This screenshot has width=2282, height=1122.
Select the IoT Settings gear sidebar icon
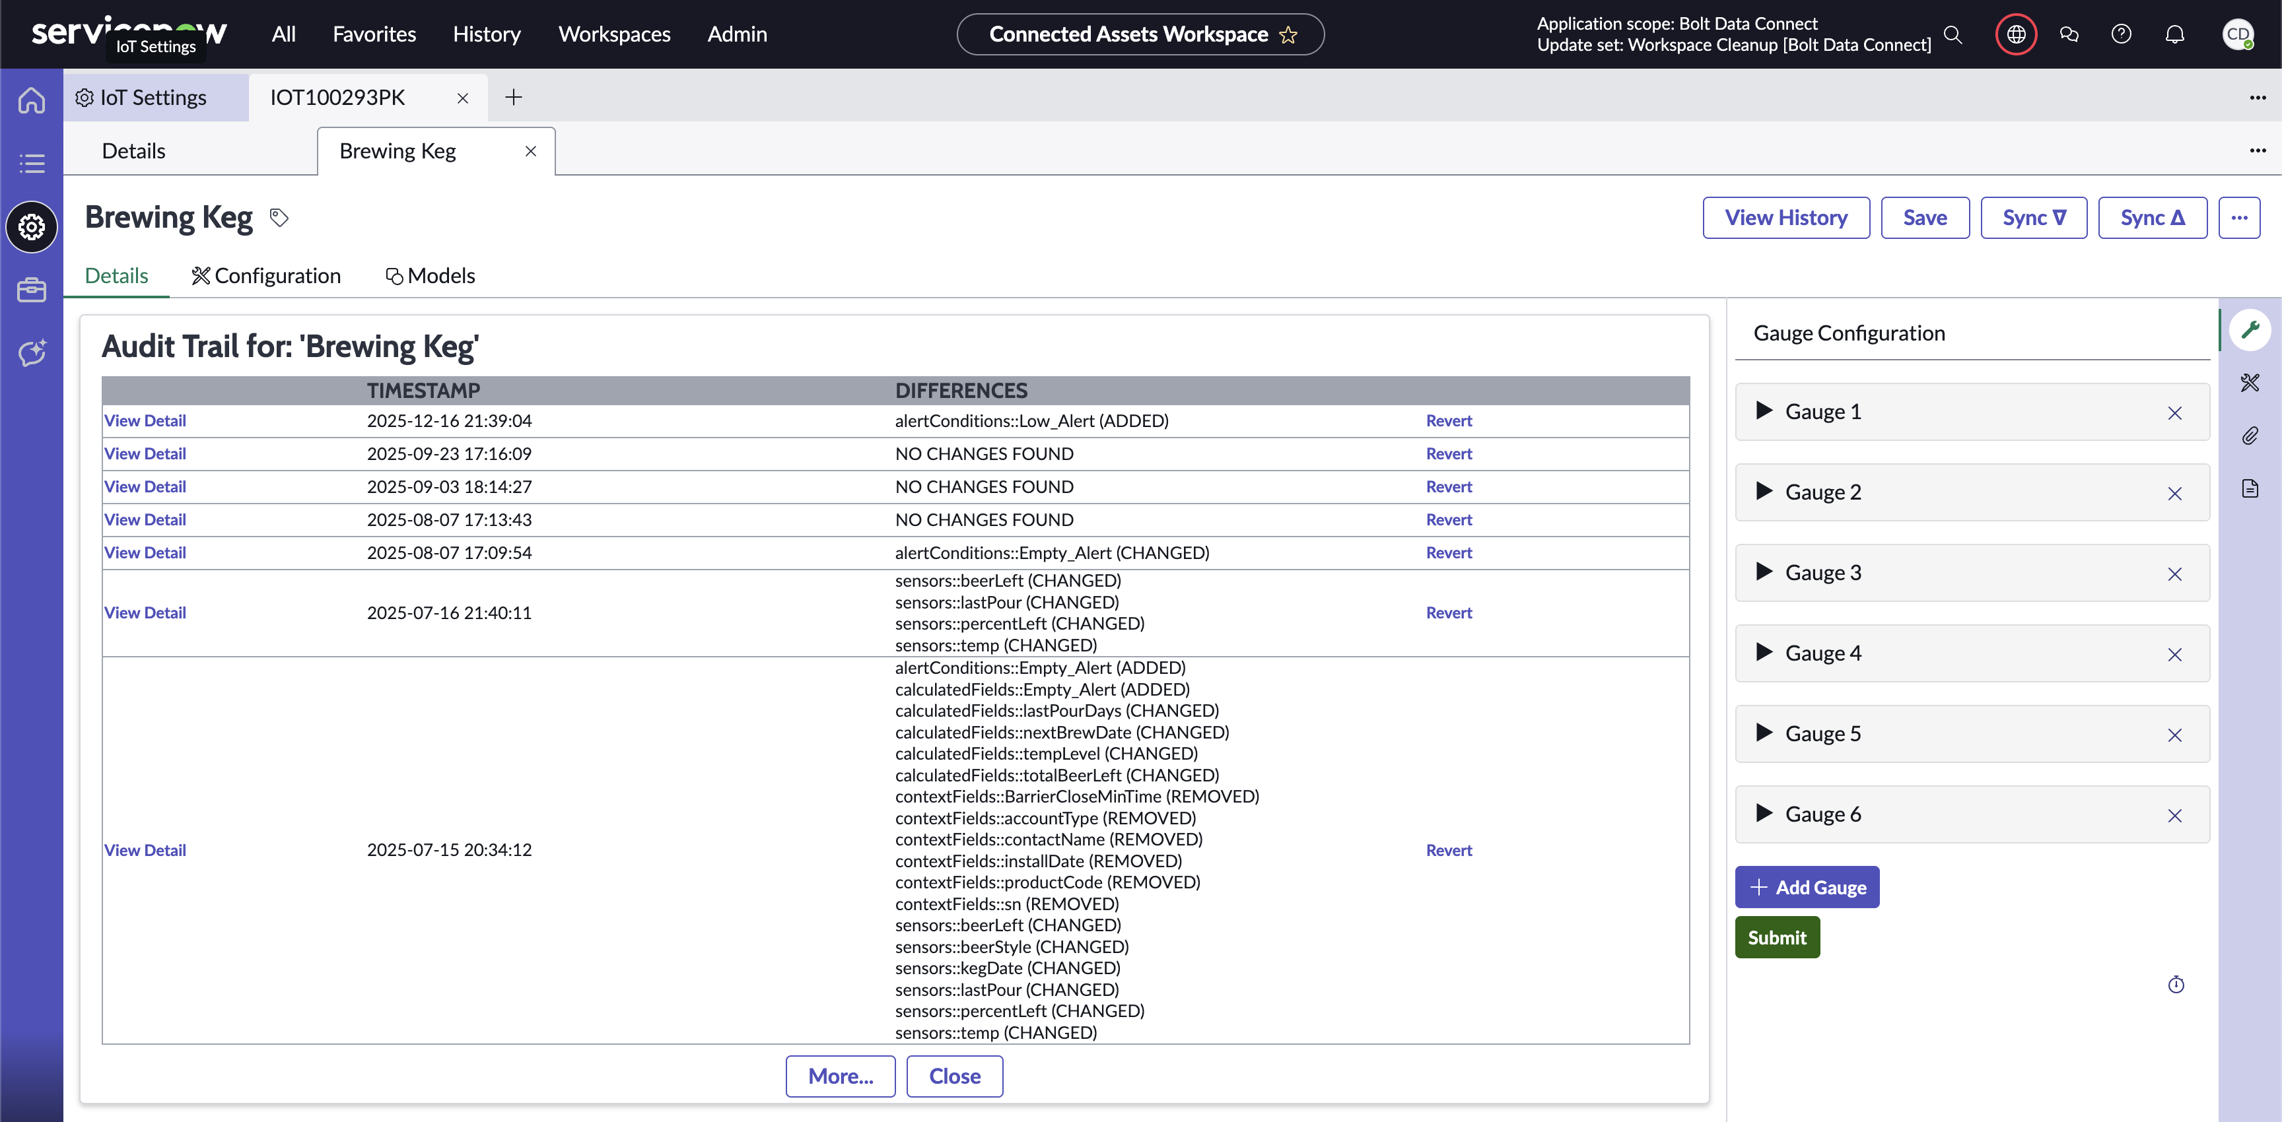(32, 228)
